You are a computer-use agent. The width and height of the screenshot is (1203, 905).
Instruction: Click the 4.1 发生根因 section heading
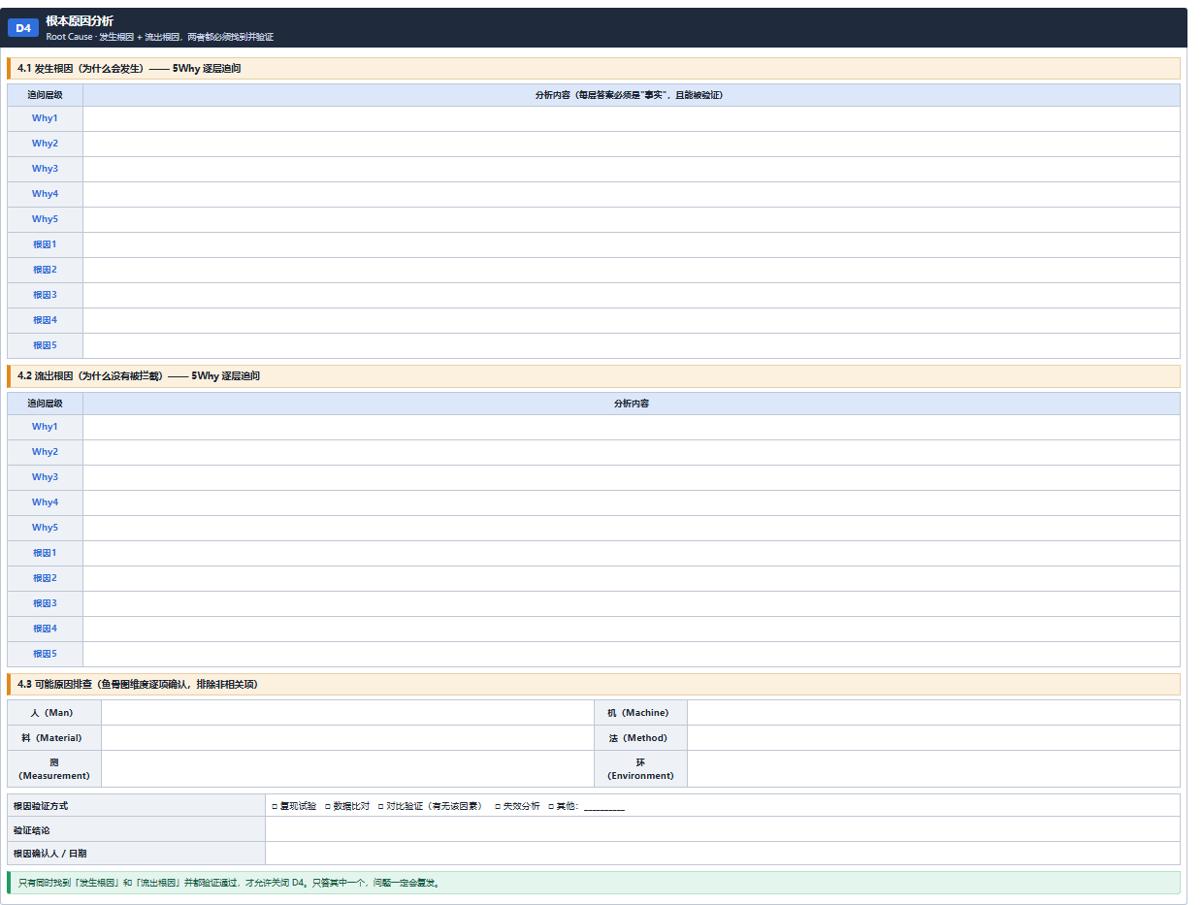tap(594, 69)
